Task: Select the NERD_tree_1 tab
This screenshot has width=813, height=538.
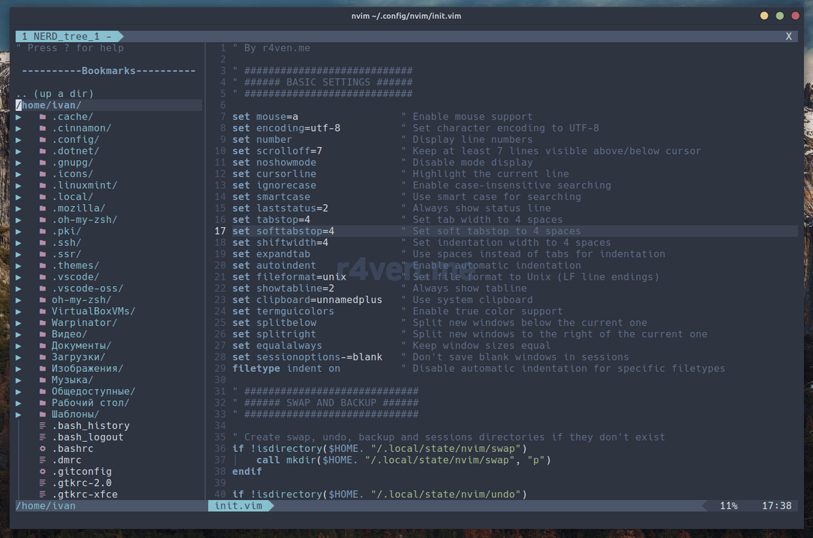Action: pyautogui.click(x=66, y=36)
